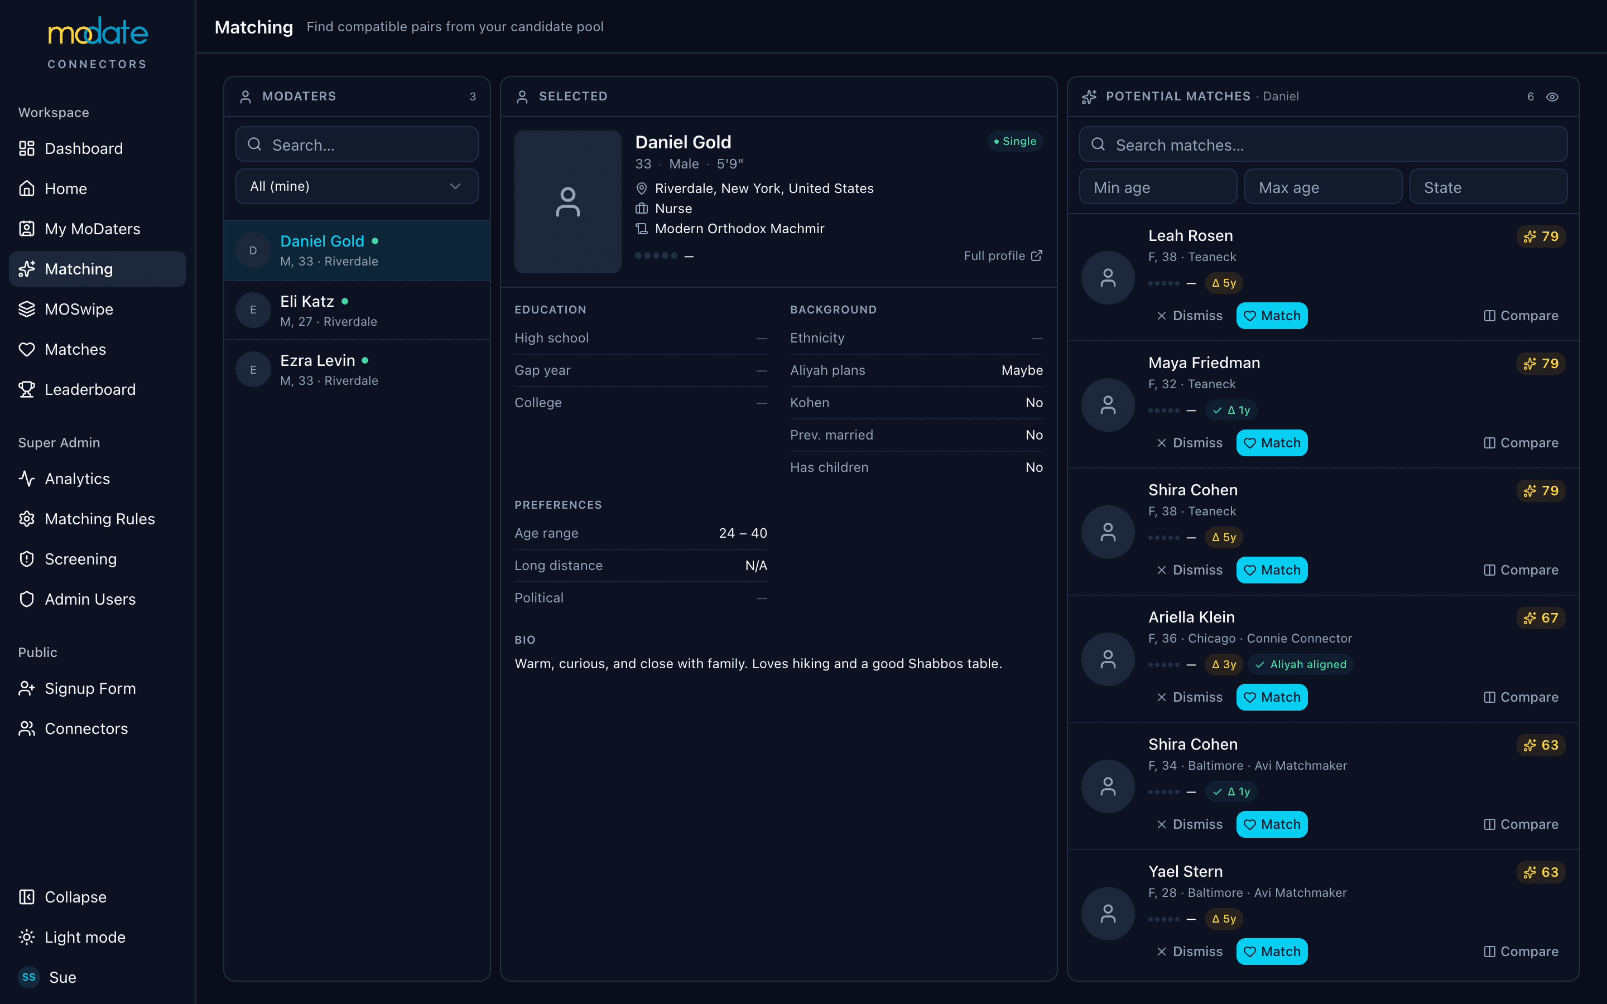Click the Min age filter field
Viewport: 1607px width, 1004px height.
pyautogui.click(x=1157, y=187)
